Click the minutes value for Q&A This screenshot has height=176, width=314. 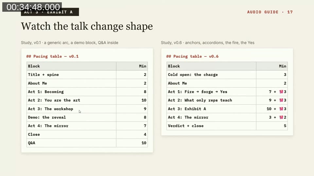pyautogui.click(x=144, y=143)
